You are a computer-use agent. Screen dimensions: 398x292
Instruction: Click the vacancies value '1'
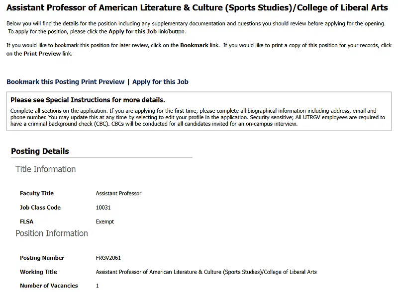97,286
